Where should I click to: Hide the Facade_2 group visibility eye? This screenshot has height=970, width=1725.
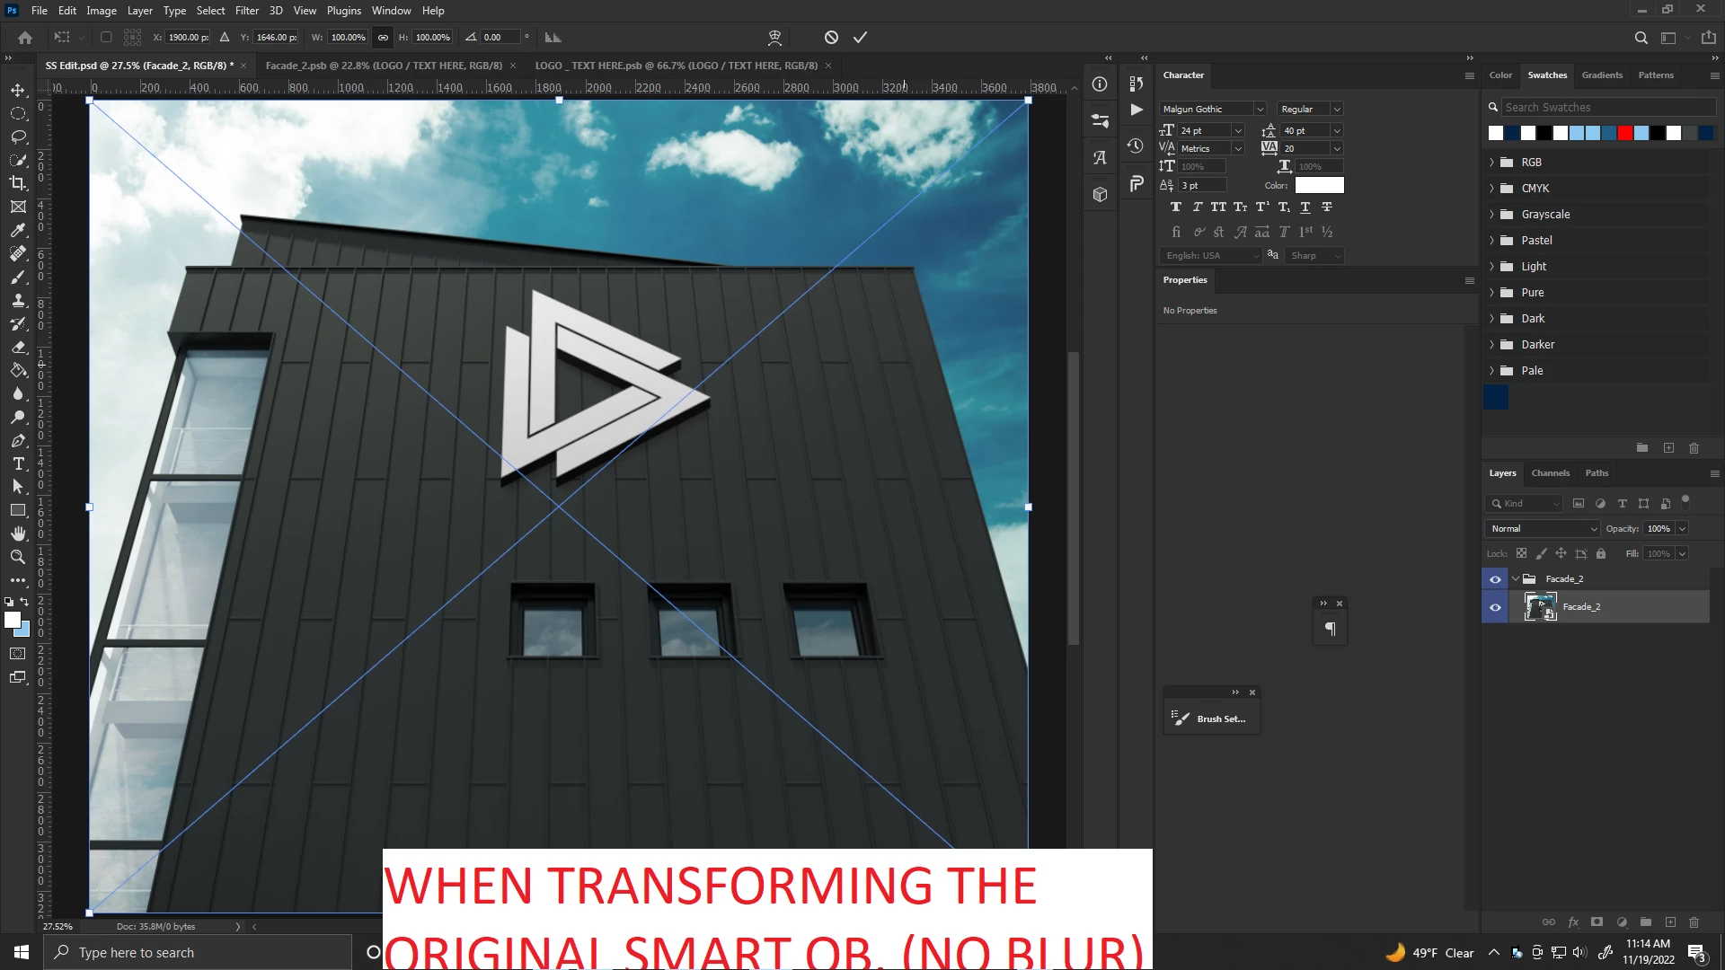(x=1495, y=579)
